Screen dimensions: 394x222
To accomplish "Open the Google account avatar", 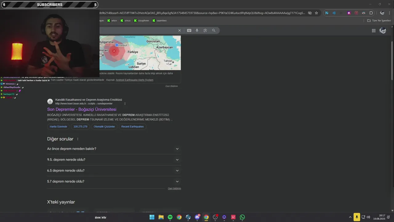I will tap(383, 31).
